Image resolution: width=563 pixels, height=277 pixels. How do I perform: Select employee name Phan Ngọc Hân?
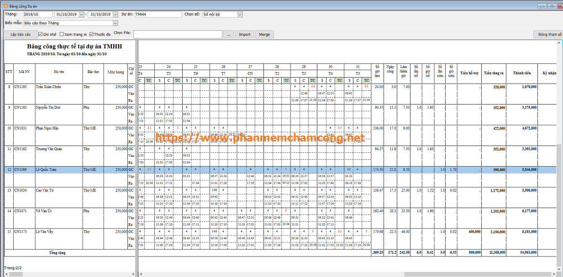(47, 128)
